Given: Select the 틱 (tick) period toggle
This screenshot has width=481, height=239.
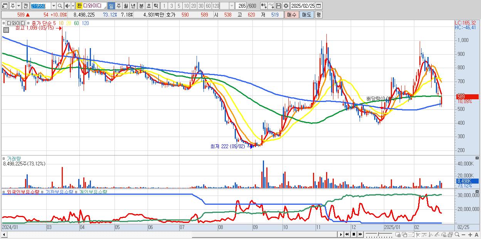Looking at the screenshot, I should pos(156,6).
